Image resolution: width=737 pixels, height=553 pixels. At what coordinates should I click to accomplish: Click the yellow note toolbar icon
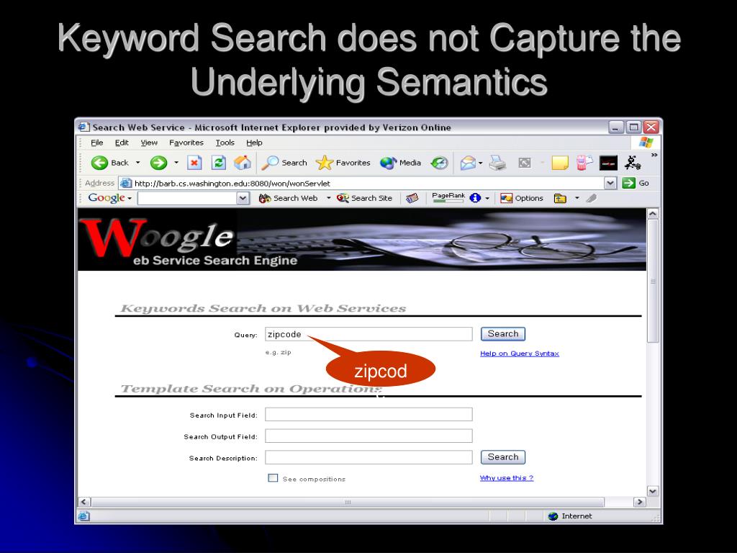click(560, 163)
